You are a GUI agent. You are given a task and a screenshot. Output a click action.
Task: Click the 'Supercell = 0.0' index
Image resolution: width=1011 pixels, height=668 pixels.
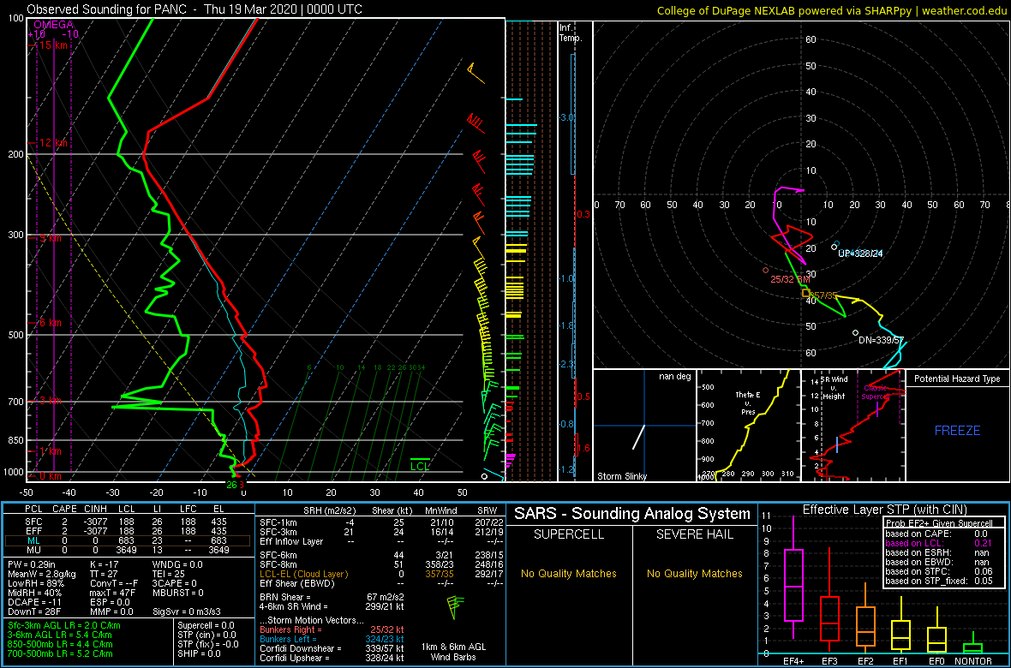pyautogui.click(x=206, y=625)
